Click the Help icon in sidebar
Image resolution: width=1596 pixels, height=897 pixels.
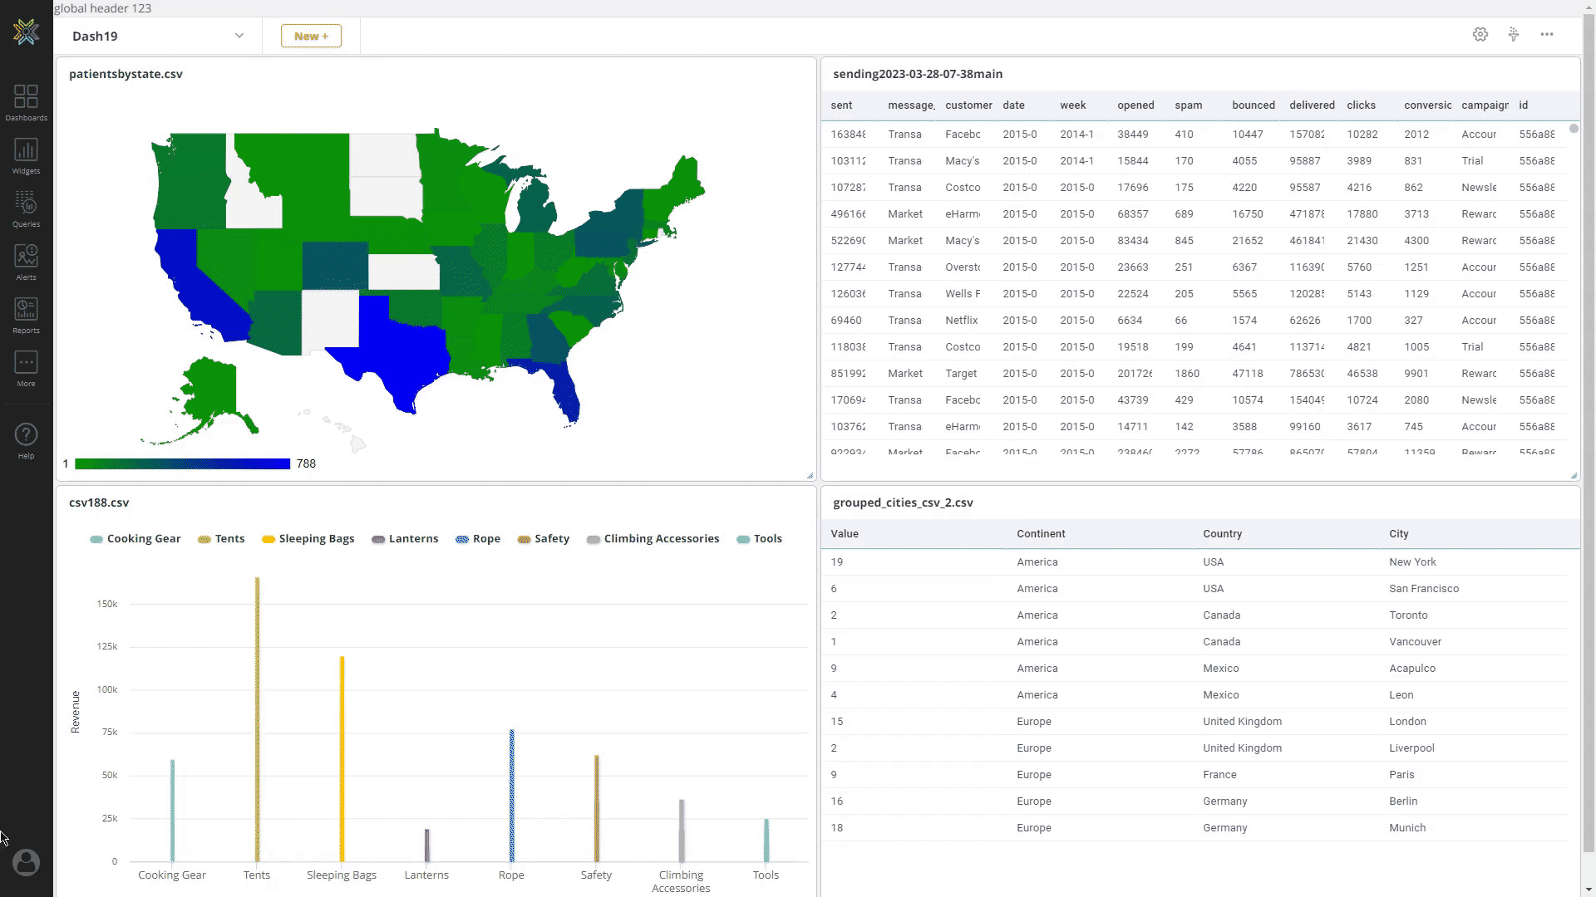pyautogui.click(x=25, y=435)
